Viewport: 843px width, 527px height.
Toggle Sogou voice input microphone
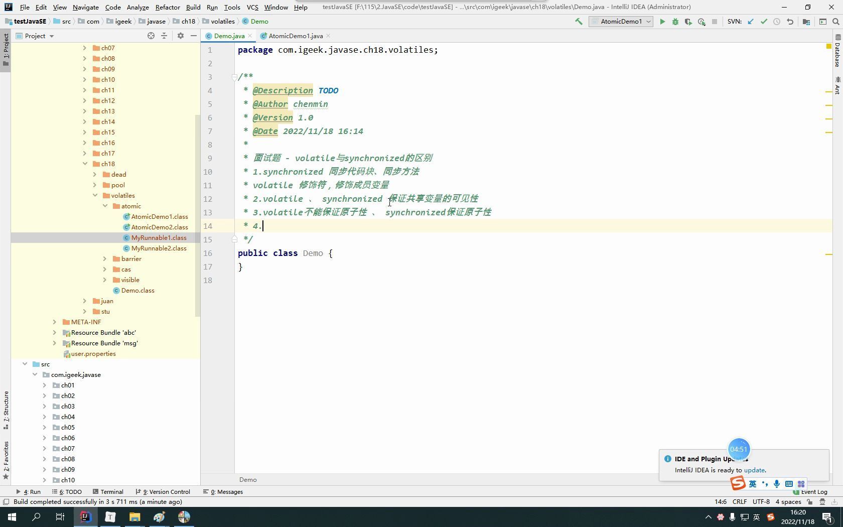pos(777,484)
